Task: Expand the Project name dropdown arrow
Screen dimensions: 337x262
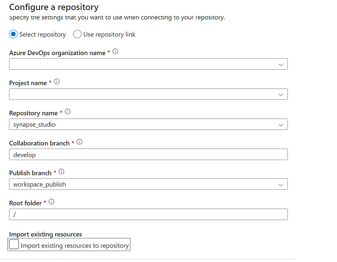Action: click(x=281, y=95)
